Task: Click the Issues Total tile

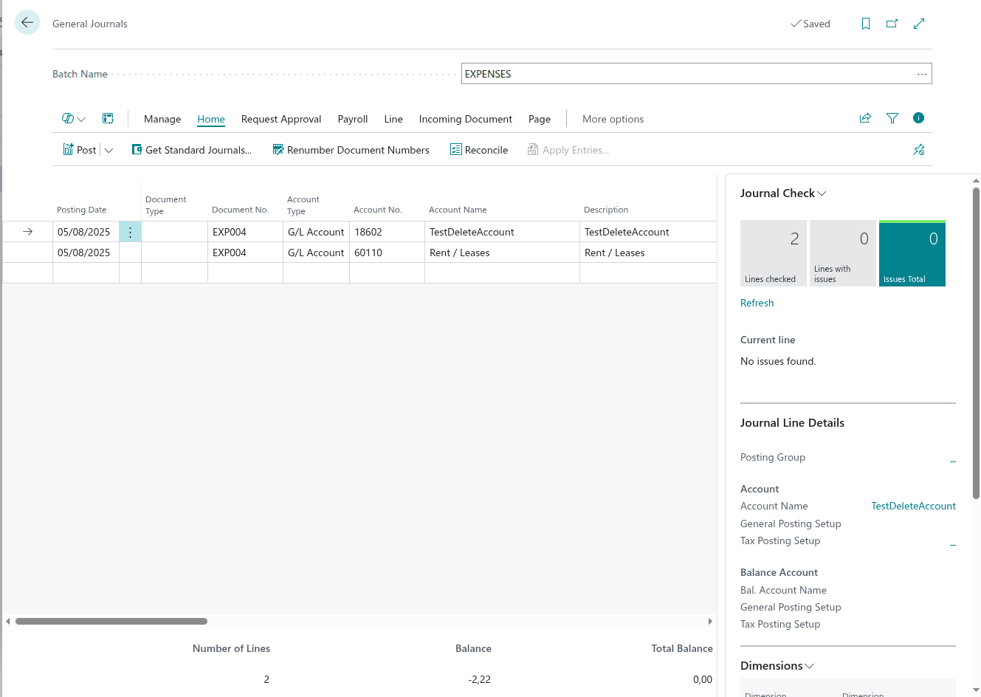Action: [x=912, y=253]
